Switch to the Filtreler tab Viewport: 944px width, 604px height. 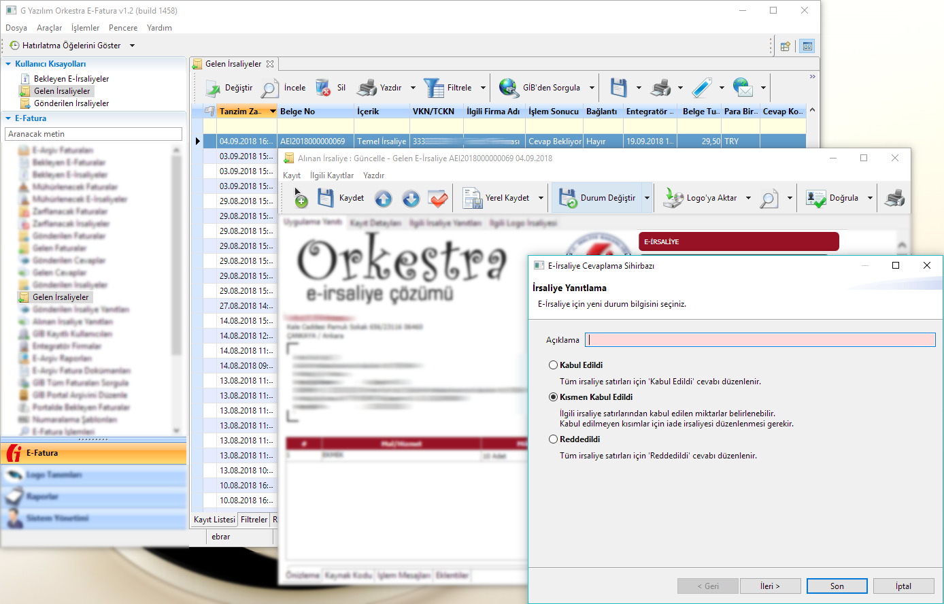point(254,520)
